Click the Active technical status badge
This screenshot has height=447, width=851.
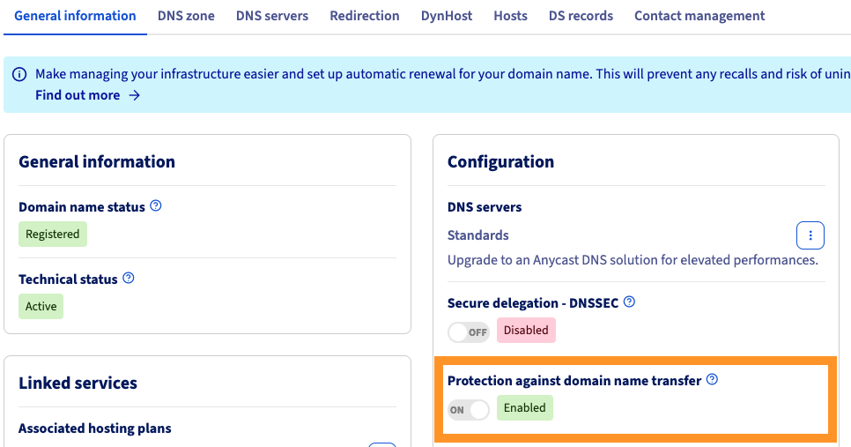pyautogui.click(x=41, y=307)
